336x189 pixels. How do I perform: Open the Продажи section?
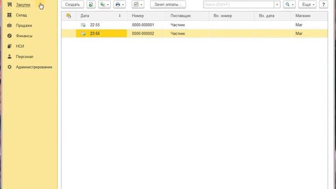[24, 26]
